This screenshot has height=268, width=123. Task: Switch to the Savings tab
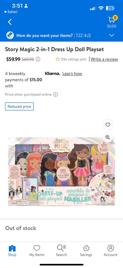tap(86, 251)
